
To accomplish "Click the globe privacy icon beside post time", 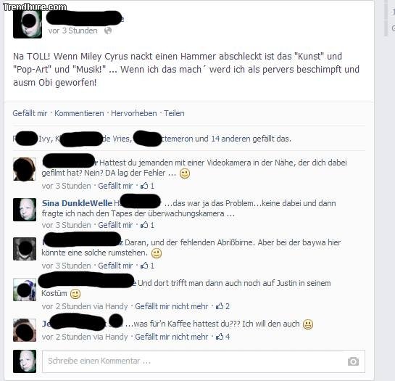I will [x=108, y=30].
